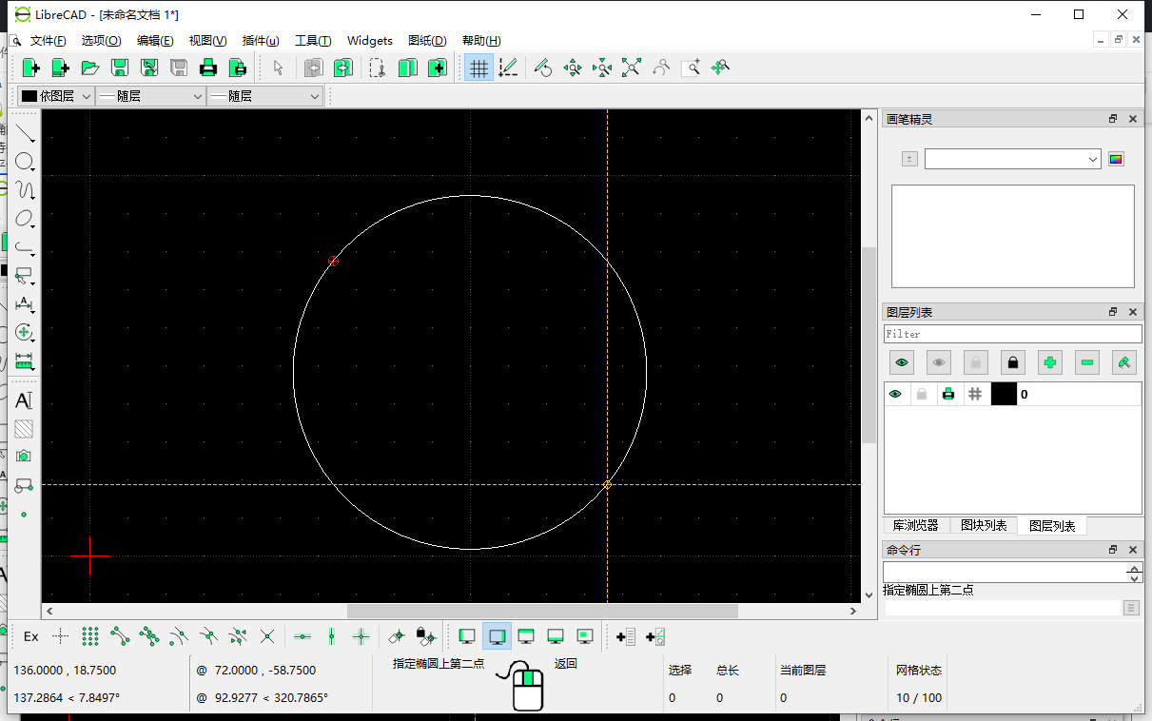Click the Cut icon with scissors
This screenshot has width=1152, height=721.
(x=378, y=68)
